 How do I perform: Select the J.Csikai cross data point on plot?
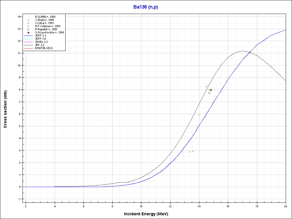point(206,86)
